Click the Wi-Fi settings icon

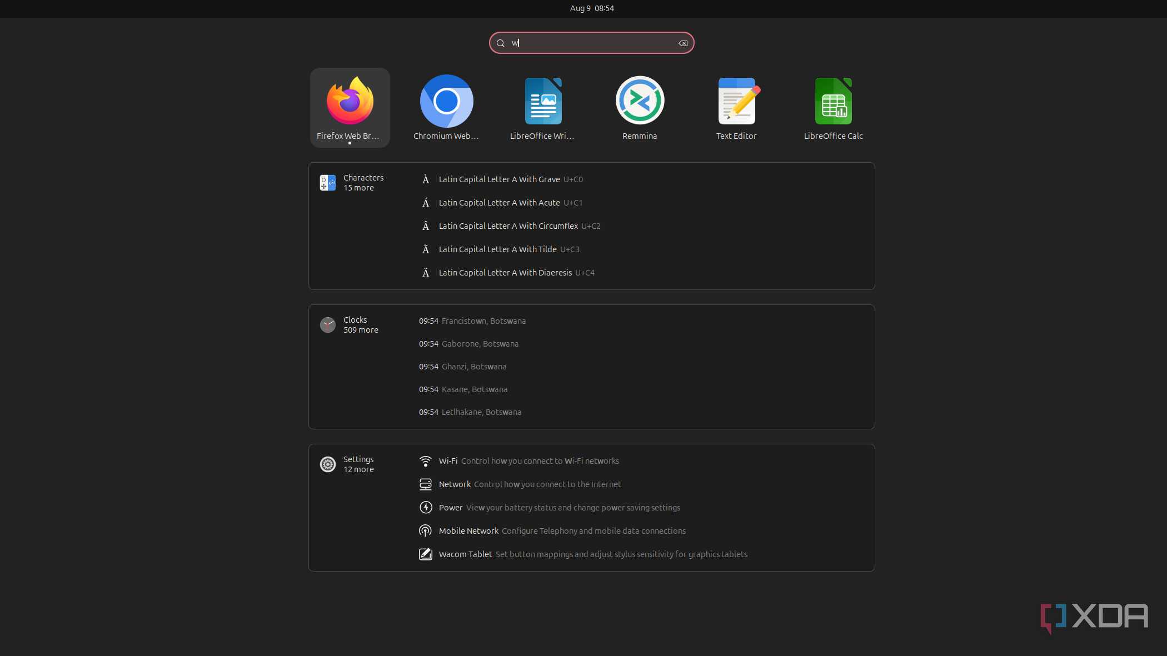point(426,461)
